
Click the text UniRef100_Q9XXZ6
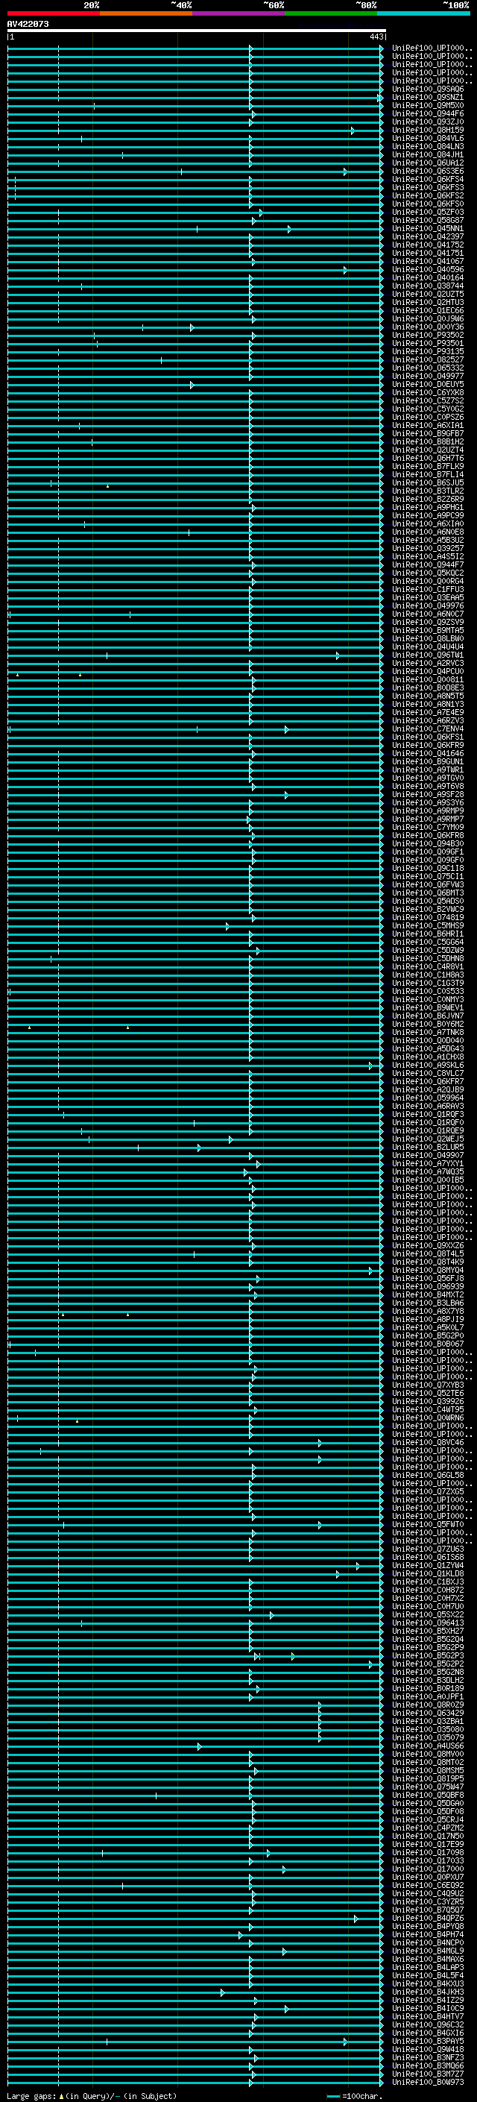tap(427, 1246)
